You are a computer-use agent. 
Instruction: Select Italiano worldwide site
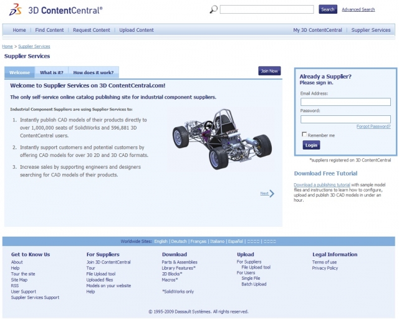pos(218,241)
